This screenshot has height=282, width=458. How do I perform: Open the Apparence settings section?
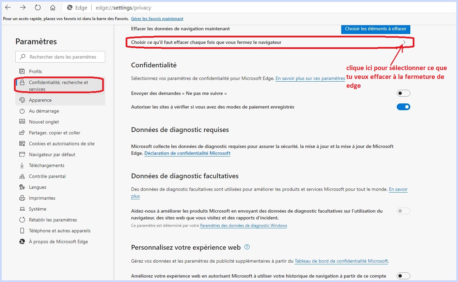(x=60, y=100)
